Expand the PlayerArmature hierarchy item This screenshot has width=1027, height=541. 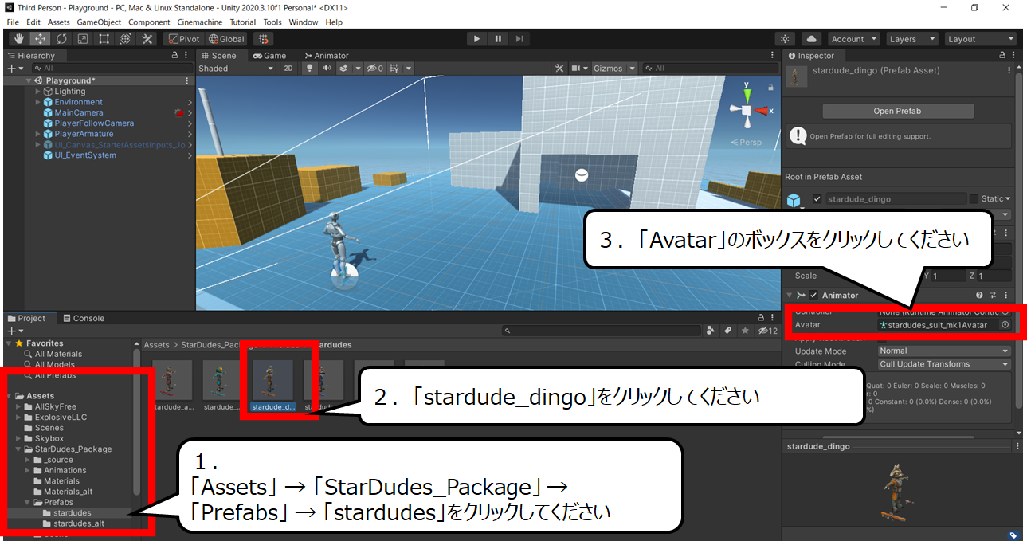click(37, 134)
